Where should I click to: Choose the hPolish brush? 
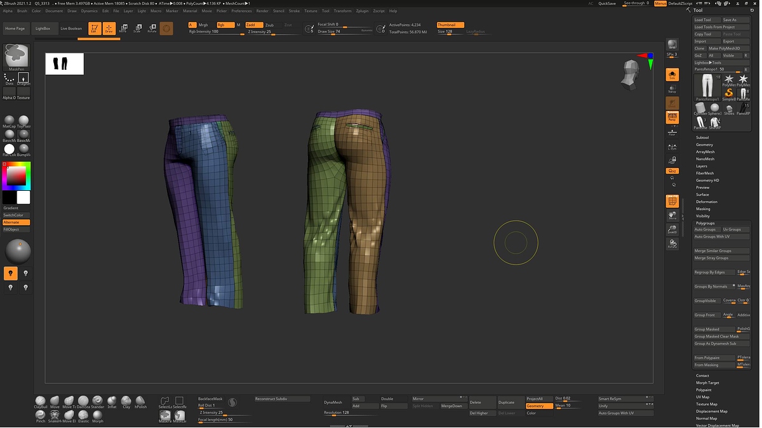tap(140, 402)
